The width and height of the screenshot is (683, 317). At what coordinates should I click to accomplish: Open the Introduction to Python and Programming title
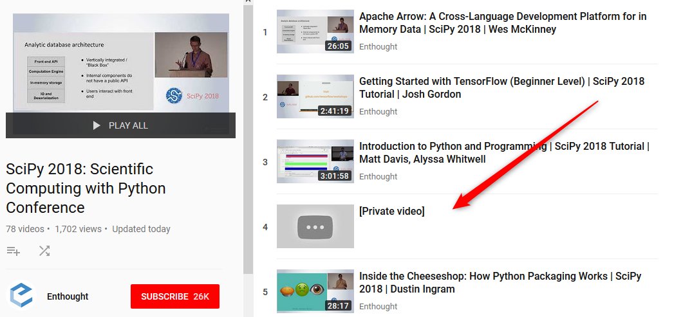pos(504,152)
